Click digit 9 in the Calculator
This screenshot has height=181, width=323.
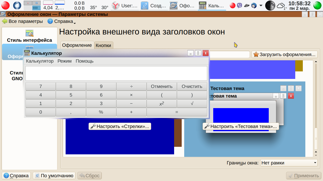coord(101,86)
